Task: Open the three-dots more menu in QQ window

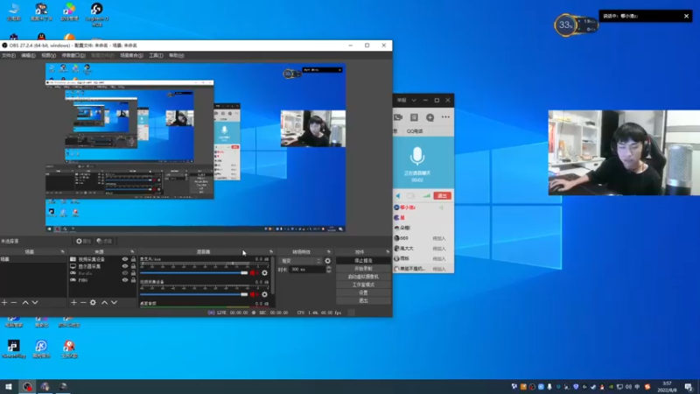Action: tap(445, 117)
